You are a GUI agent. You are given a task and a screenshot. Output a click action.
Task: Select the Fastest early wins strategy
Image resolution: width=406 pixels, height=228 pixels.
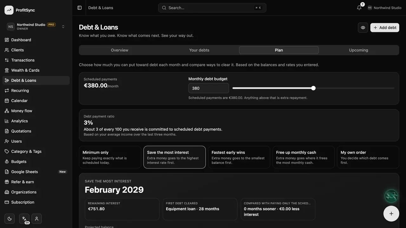coord(239,157)
